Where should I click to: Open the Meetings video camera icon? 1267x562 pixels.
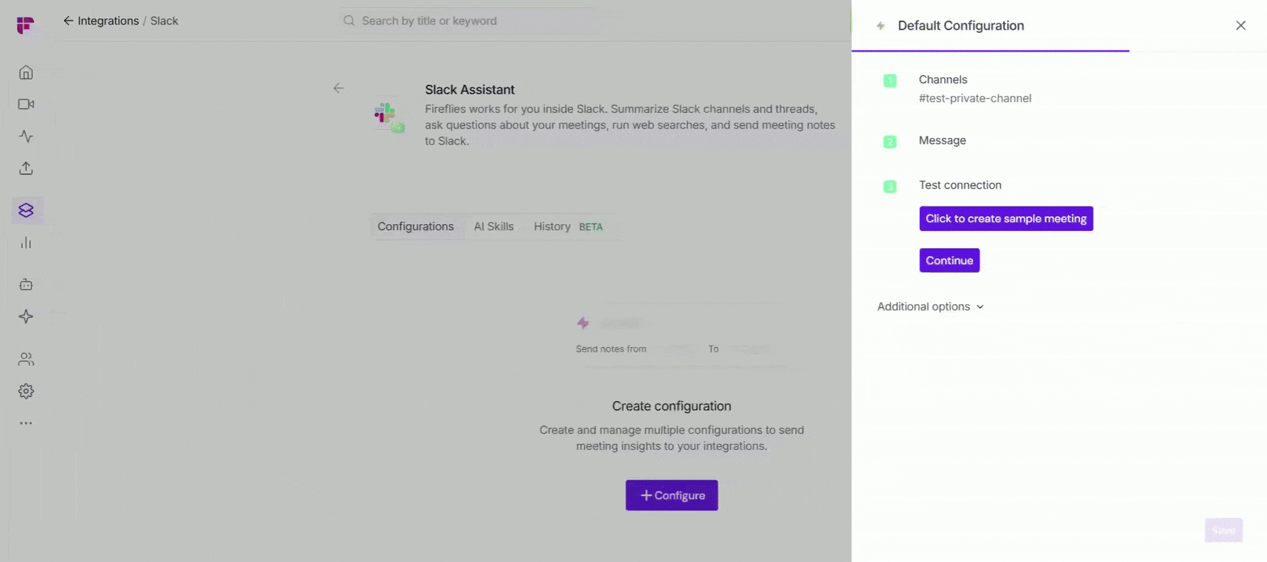(x=26, y=104)
